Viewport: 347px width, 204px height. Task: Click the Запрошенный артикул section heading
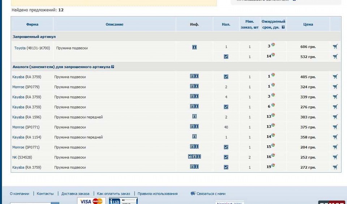[x=34, y=37]
